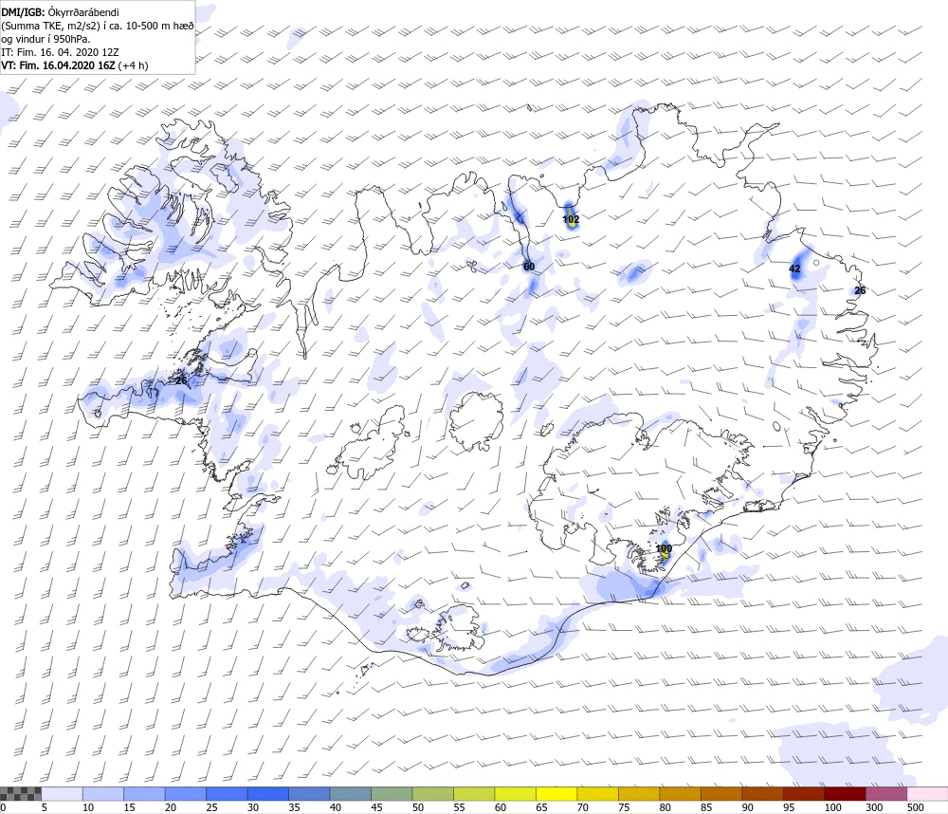Select the 20–25 blue legend swatch
Image resolution: width=948 pixels, height=814 pixels.
(185, 794)
